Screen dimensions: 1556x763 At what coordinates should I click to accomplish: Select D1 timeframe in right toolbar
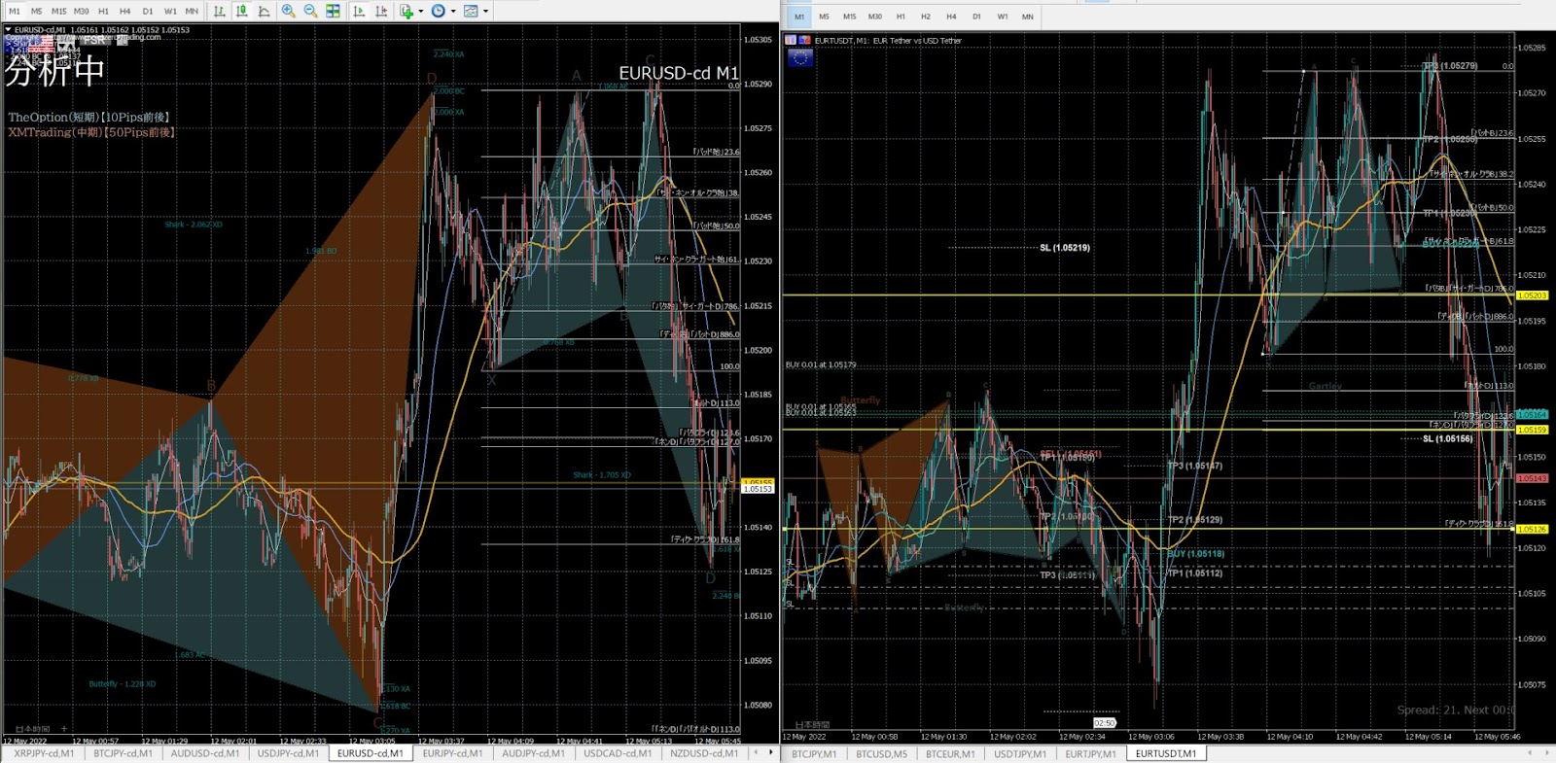pyautogui.click(x=976, y=17)
